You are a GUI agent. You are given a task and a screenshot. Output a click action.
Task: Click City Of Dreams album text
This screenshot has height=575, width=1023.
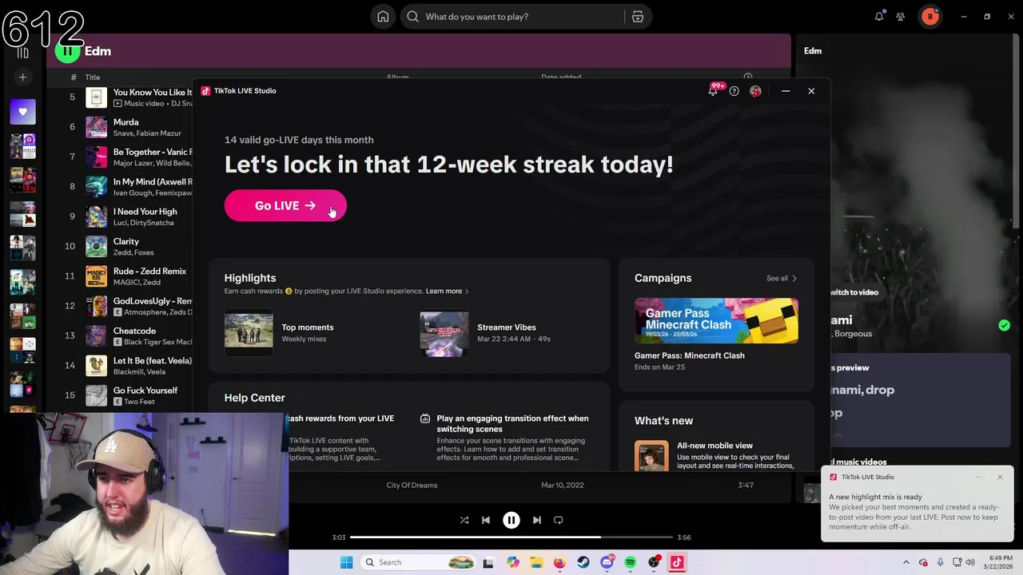pos(412,485)
